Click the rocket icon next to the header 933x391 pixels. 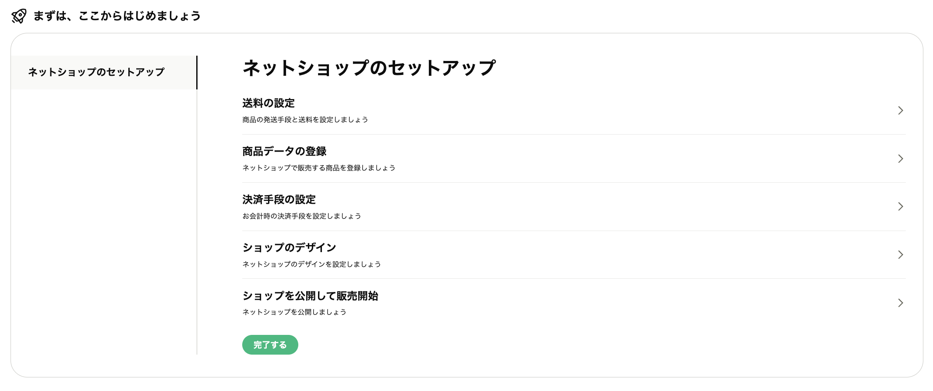point(18,16)
